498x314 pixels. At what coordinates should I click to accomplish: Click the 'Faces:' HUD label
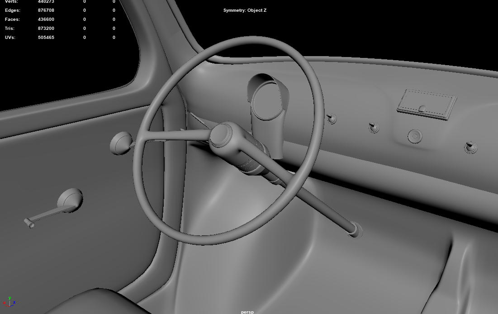coord(12,19)
